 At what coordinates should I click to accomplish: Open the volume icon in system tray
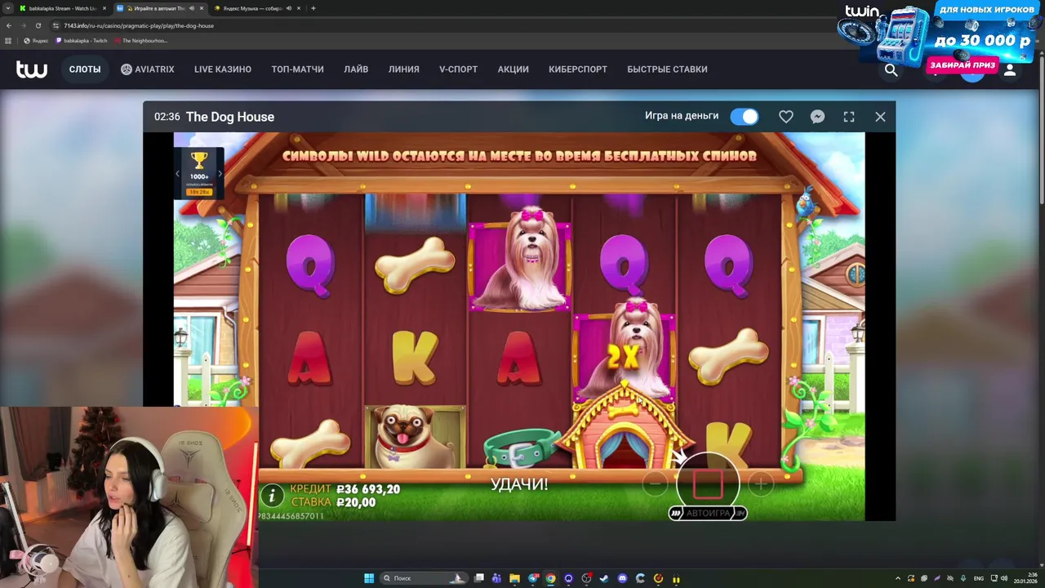click(x=1004, y=578)
